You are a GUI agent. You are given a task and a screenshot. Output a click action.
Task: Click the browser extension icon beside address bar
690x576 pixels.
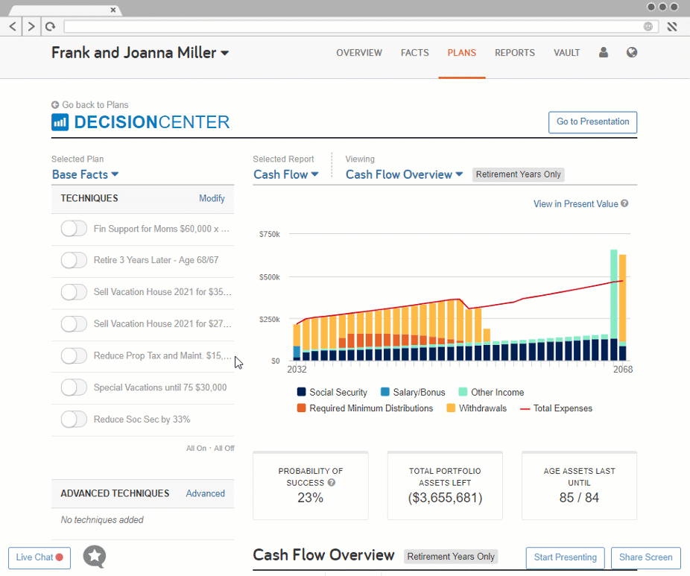pyautogui.click(x=672, y=26)
